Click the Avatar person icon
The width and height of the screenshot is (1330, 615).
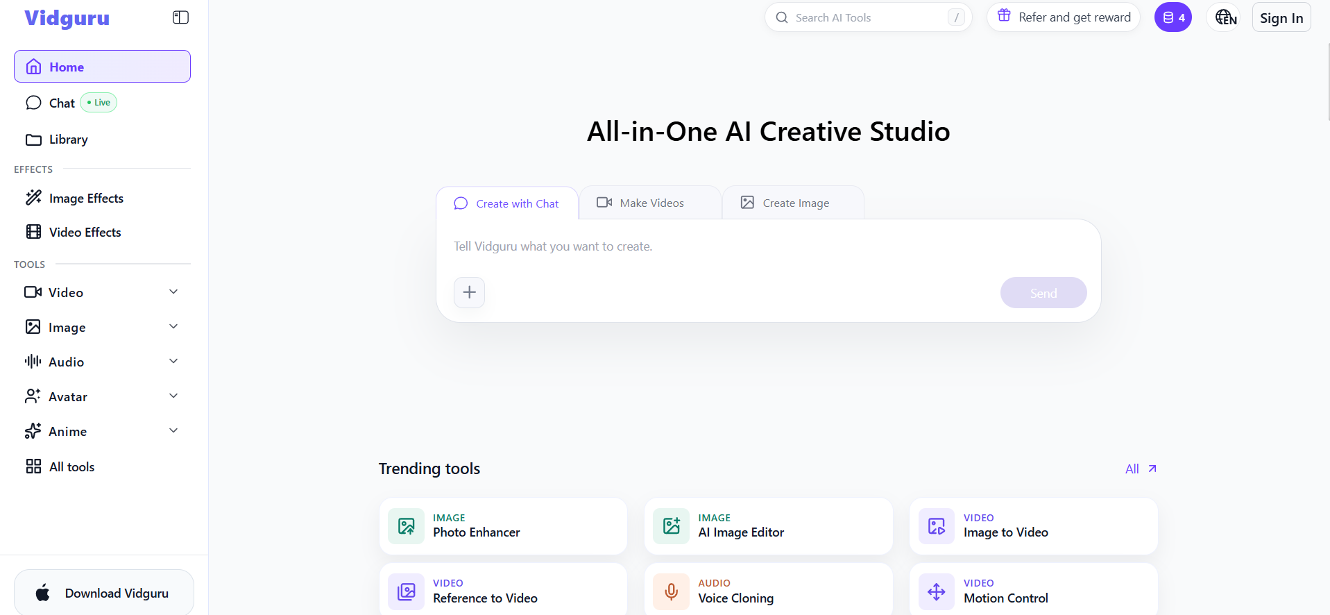click(33, 396)
